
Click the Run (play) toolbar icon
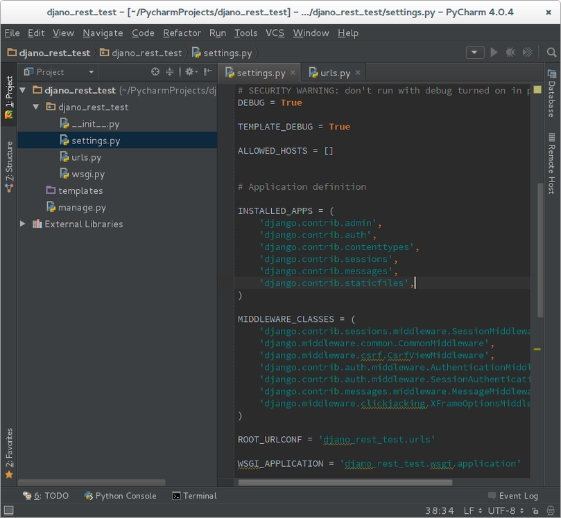coord(494,53)
